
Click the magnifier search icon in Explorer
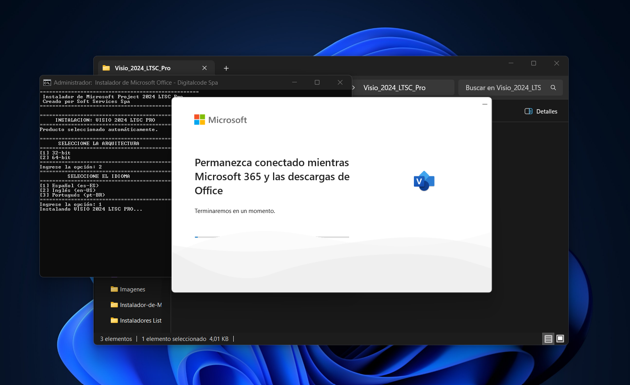[553, 88]
